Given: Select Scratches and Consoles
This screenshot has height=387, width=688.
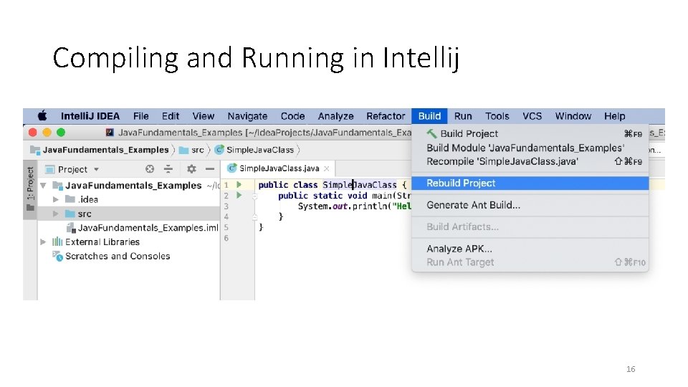Looking at the screenshot, I should (118, 256).
